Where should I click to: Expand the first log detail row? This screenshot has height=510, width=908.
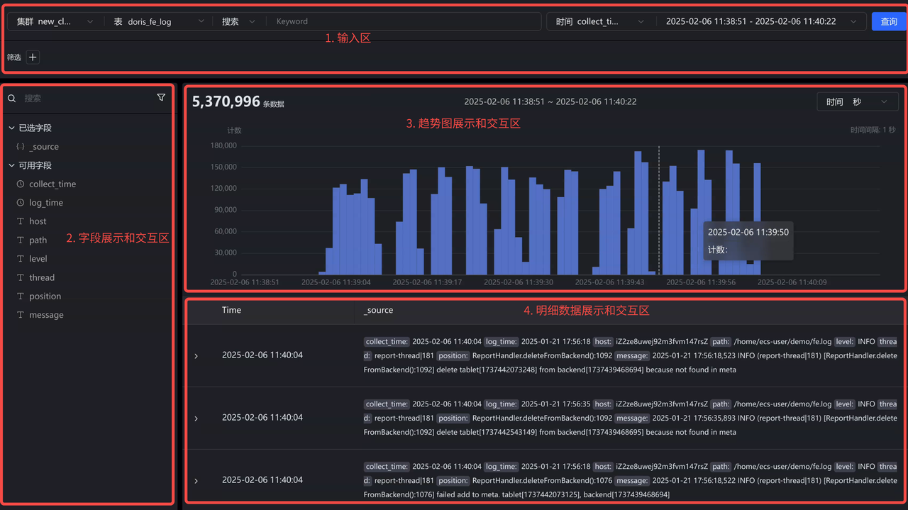point(196,355)
